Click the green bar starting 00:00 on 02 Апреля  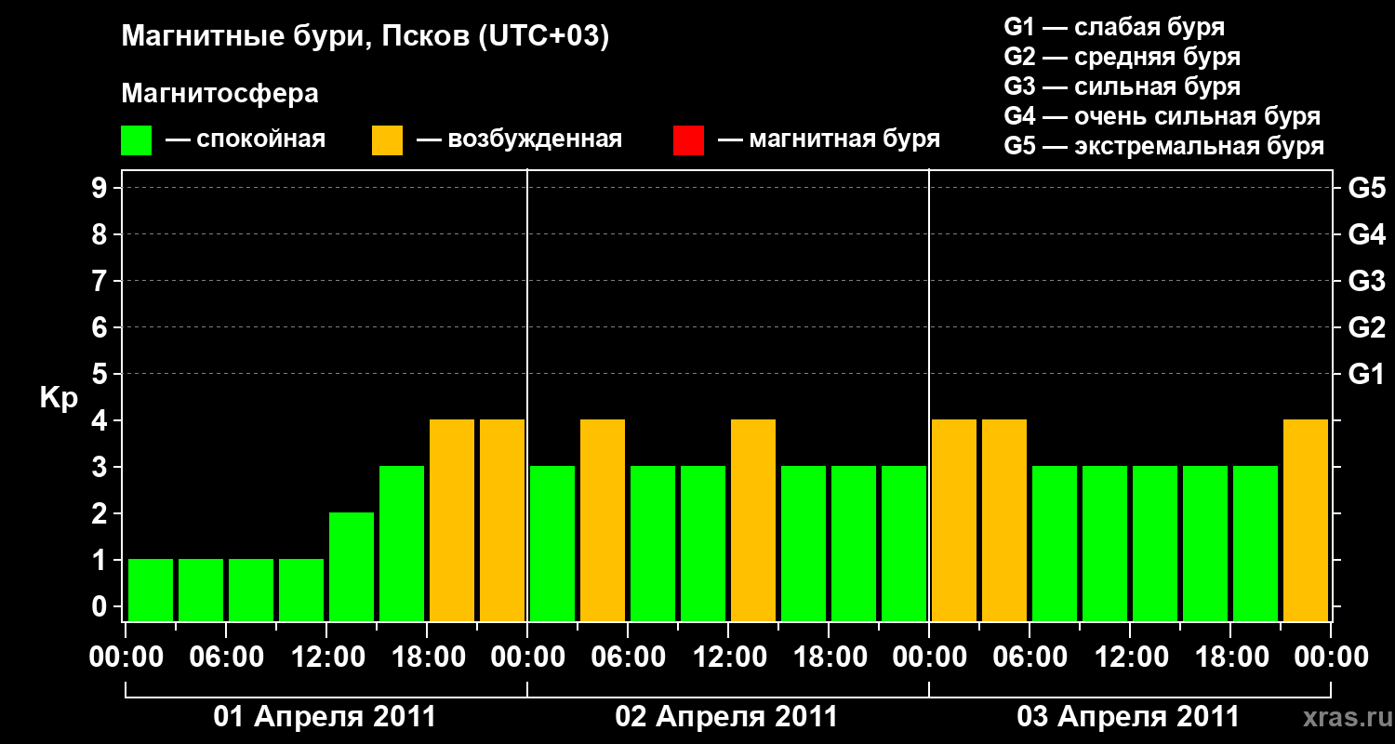coord(552,543)
